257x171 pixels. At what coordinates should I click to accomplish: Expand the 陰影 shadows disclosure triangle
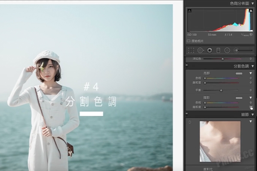(251, 98)
